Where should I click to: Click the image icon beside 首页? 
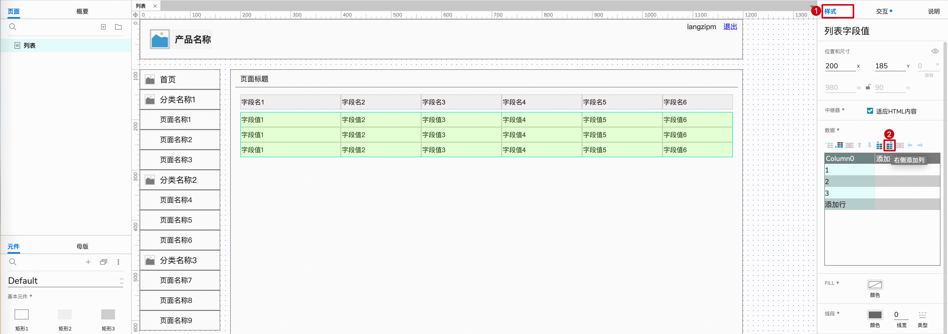point(150,79)
